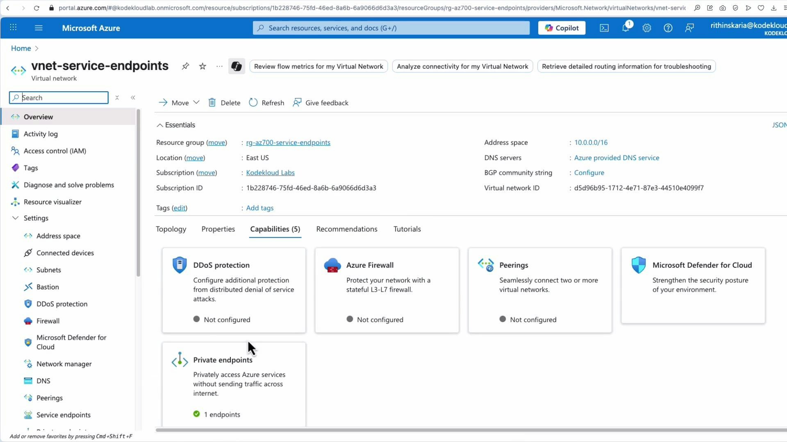
Task: Open the Feedback icon in top bar
Action: tap(689, 28)
